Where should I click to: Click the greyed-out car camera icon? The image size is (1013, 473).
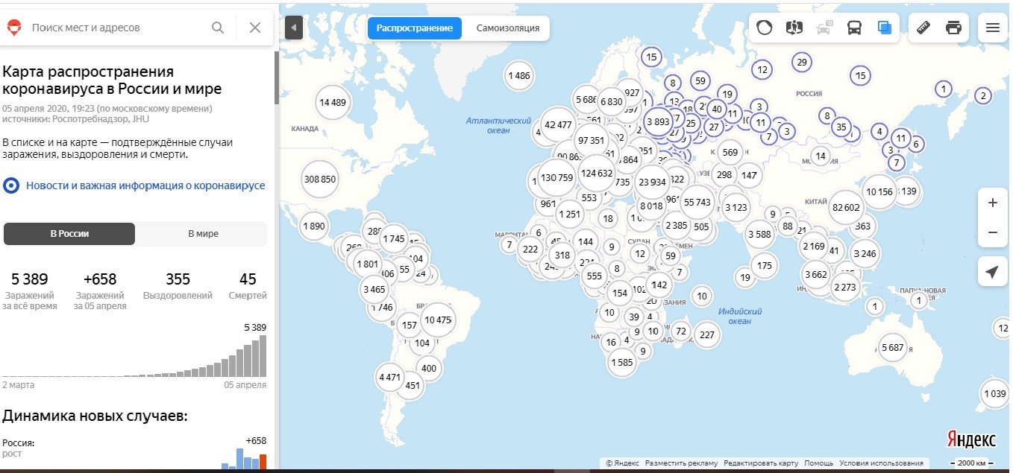(824, 28)
